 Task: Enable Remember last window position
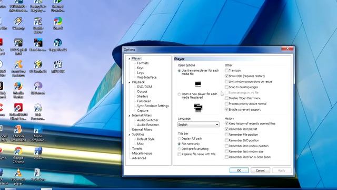(x=226, y=146)
